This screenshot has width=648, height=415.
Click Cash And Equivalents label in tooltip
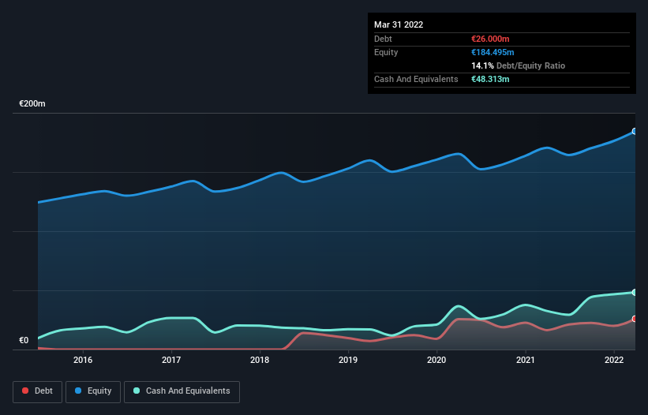click(x=416, y=79)
